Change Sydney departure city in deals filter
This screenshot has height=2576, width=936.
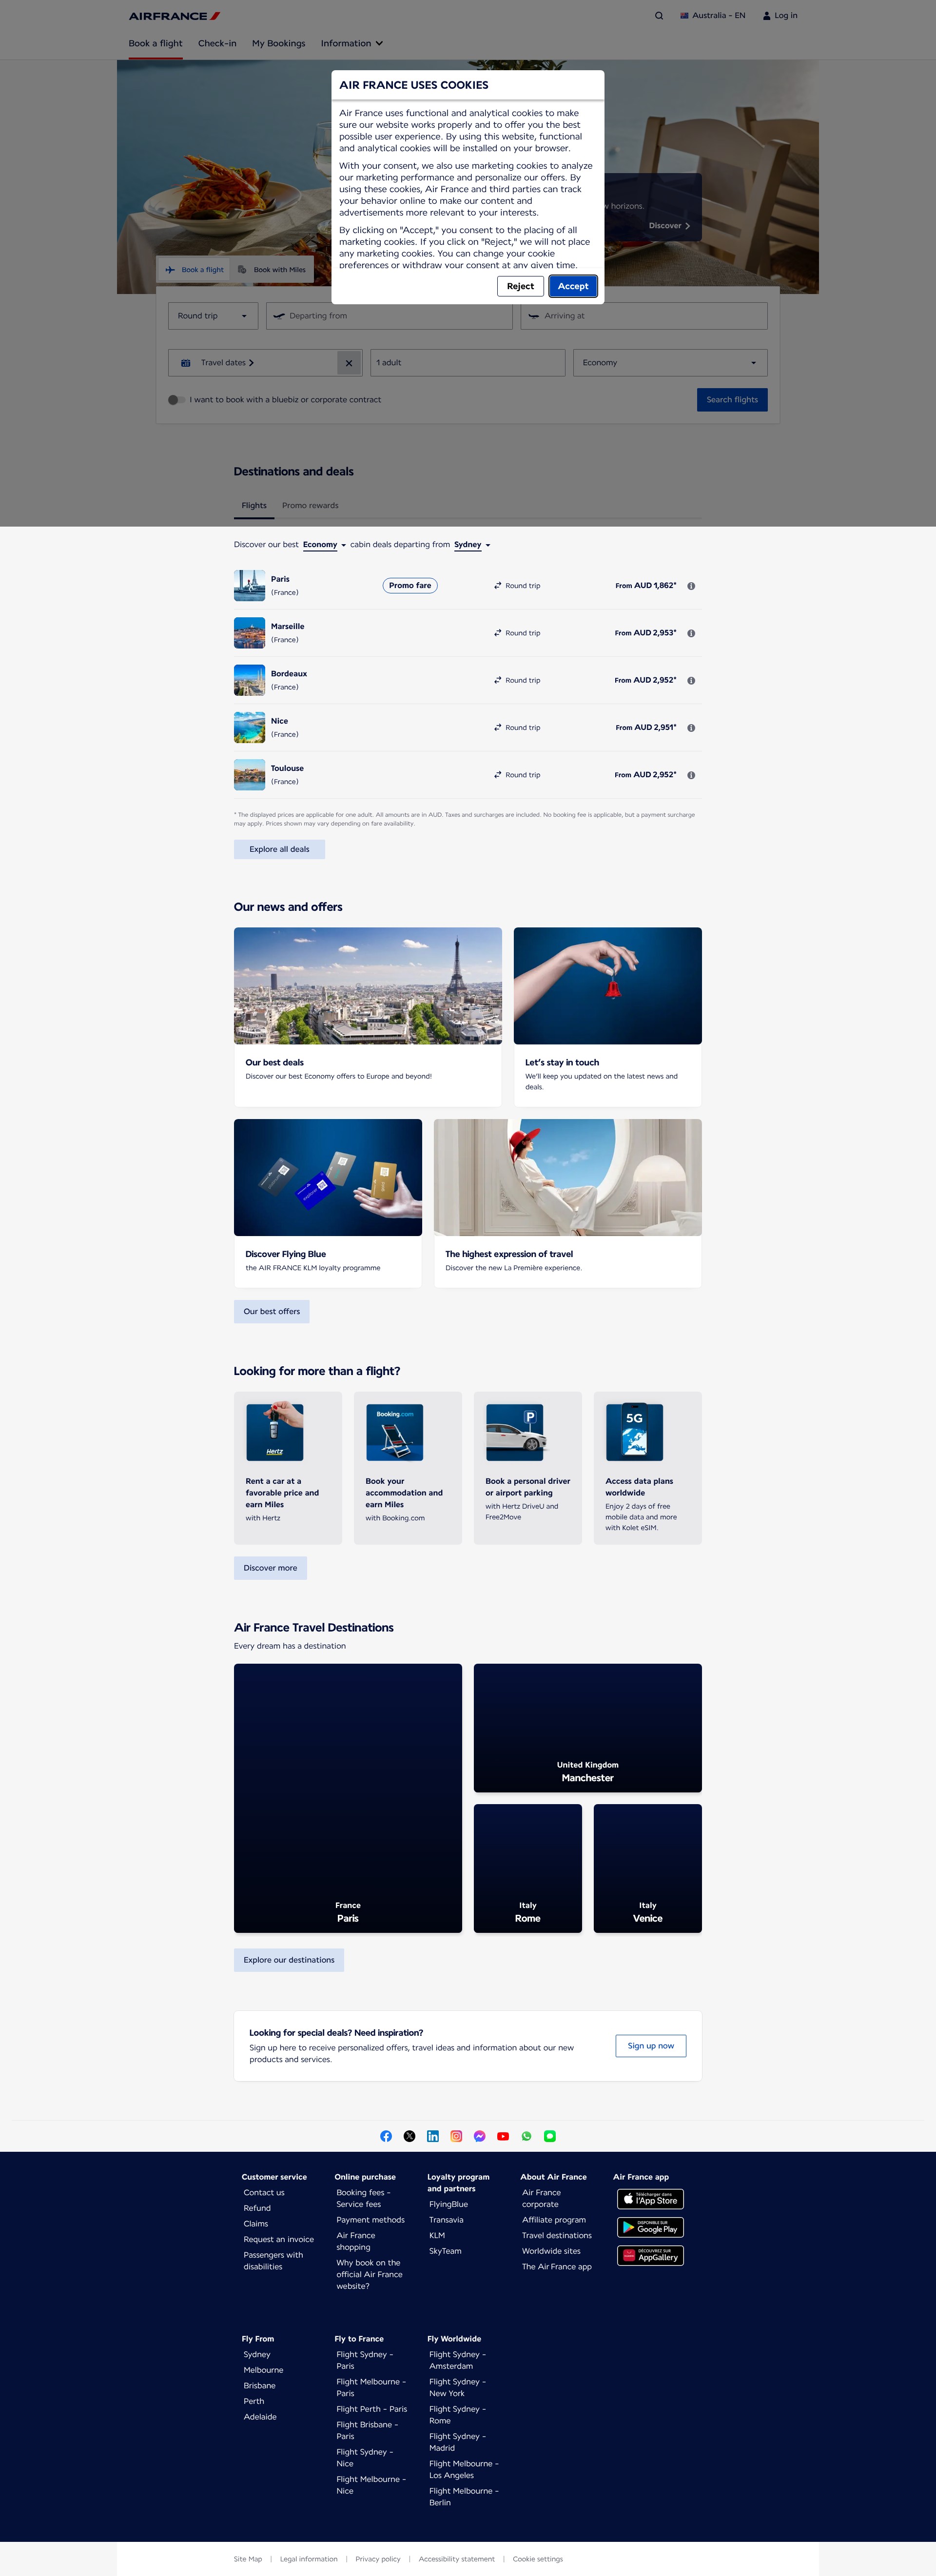tap(472, 545)
